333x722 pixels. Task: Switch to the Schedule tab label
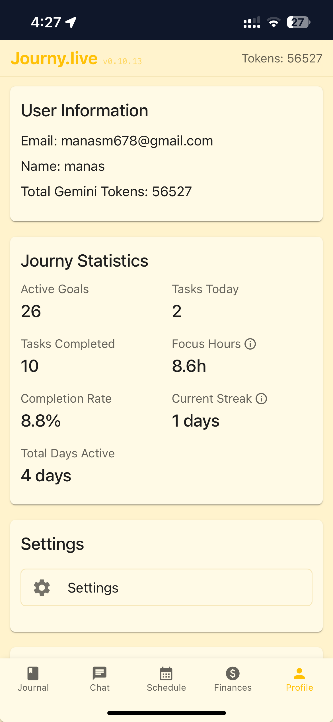(x=166, y=688)
